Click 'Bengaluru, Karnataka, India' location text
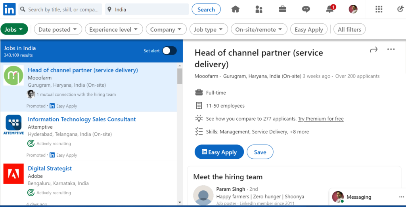This screenshot has height=207, width=406. pos(58,184)
